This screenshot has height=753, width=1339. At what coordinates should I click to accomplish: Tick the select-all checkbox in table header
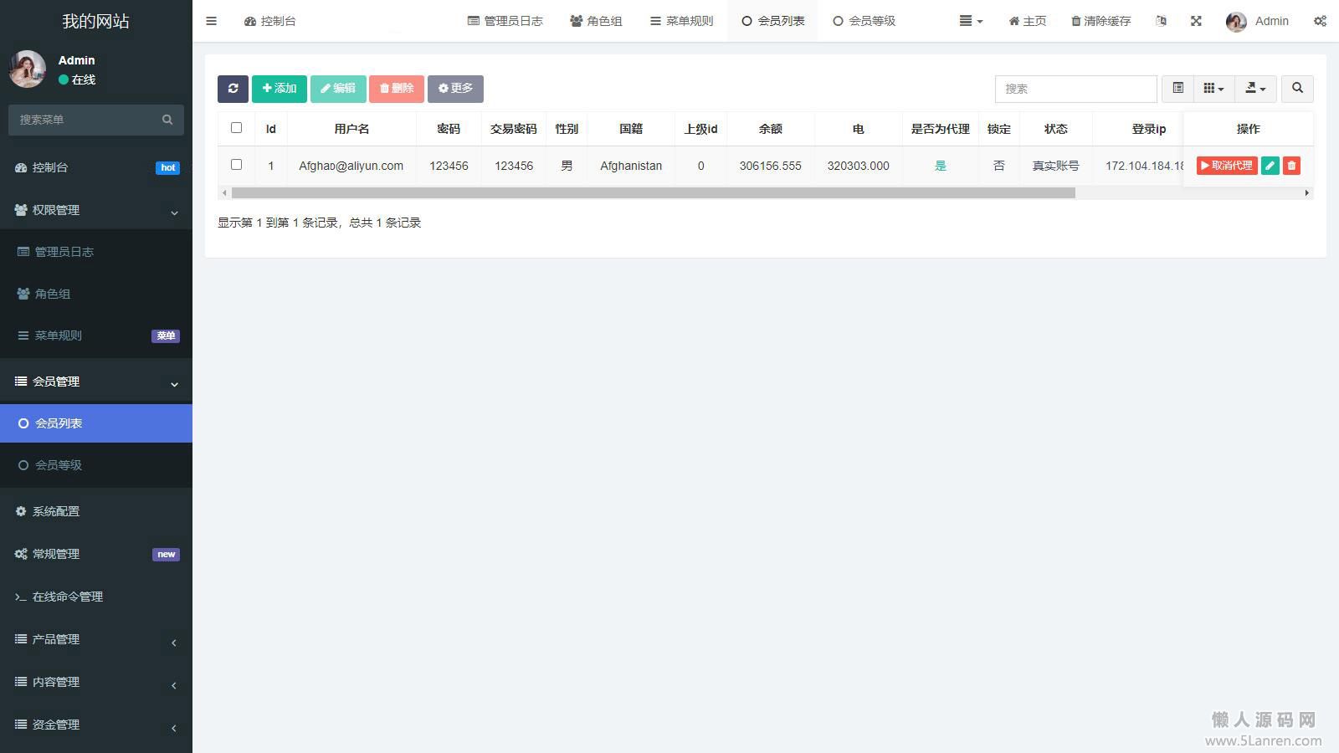click(236, 128)
